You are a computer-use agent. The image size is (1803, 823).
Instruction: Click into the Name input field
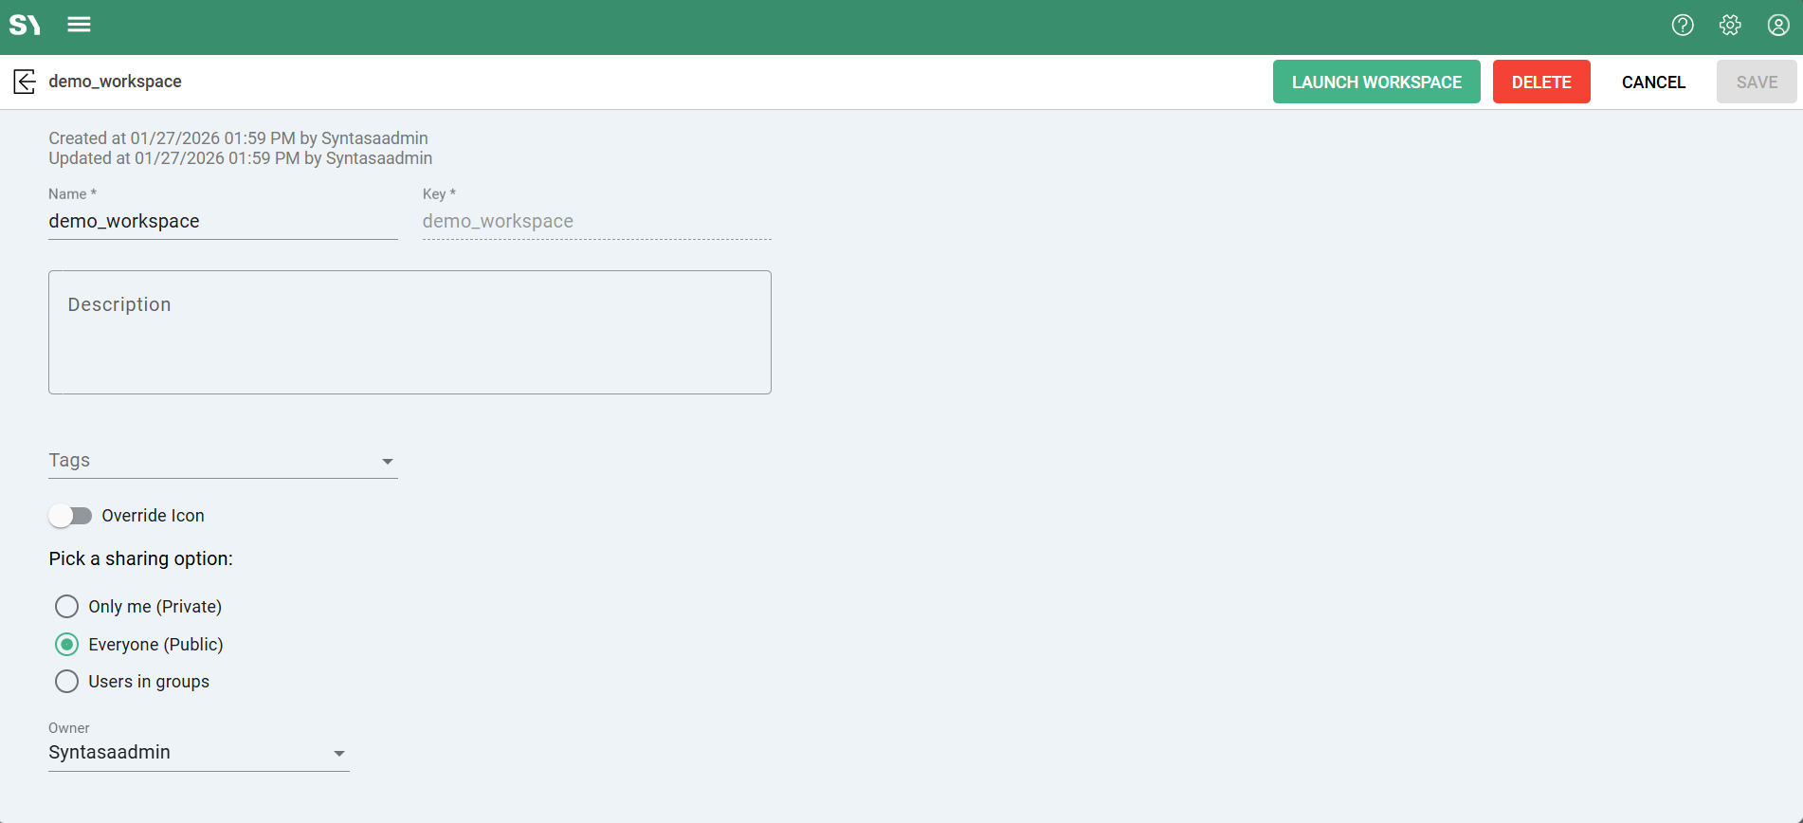[222, 222]
